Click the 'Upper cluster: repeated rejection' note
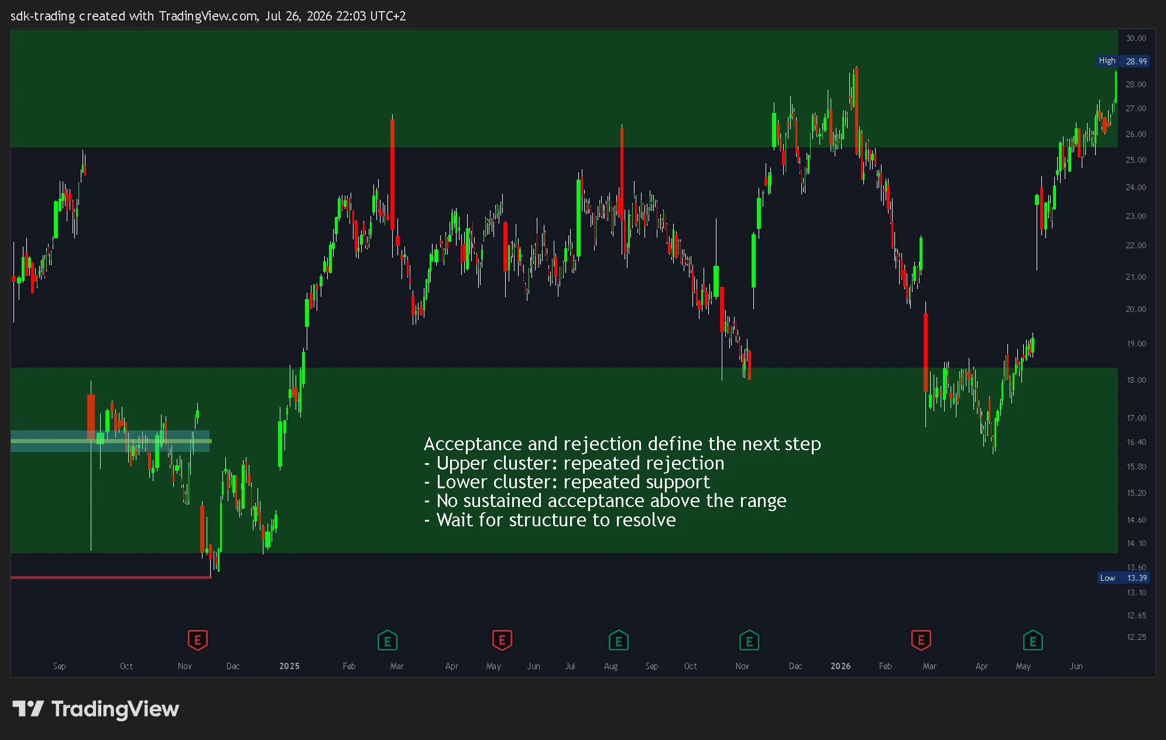Viewport: 1166px width, 740px height. [574, 463]
